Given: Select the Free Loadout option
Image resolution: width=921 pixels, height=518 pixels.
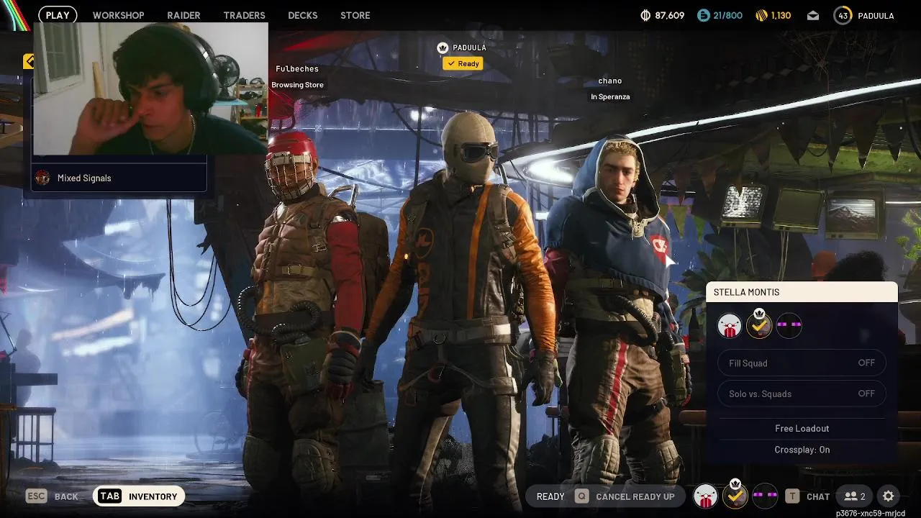Looking at the screenshot, I should tap(802, 428).
